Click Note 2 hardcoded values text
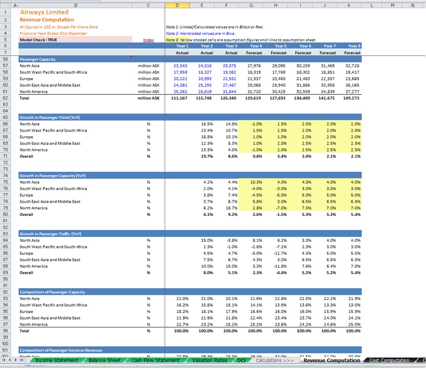This screenshot has width=426, height=369. [x=201, y=34]
